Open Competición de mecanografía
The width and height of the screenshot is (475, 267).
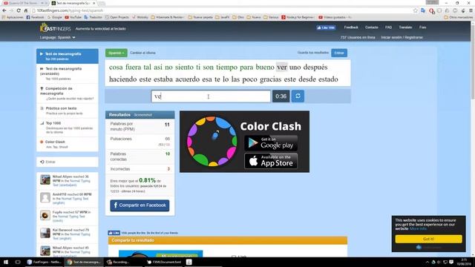(68, 93)
